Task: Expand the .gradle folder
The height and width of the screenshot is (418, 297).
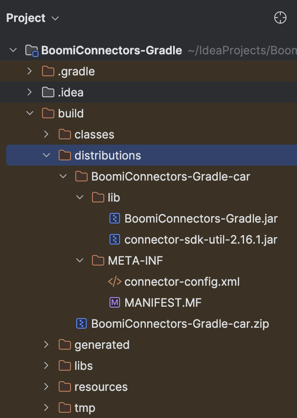Action: pyautogui.click(x=29, y=71)
